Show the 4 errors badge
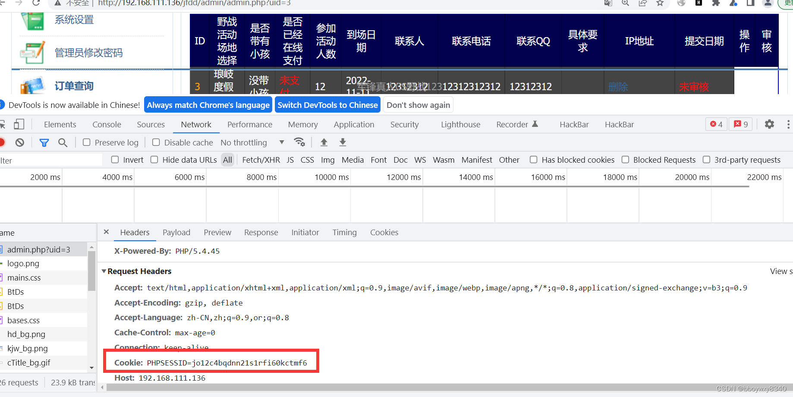793x397 pixels. pos(716,124)
